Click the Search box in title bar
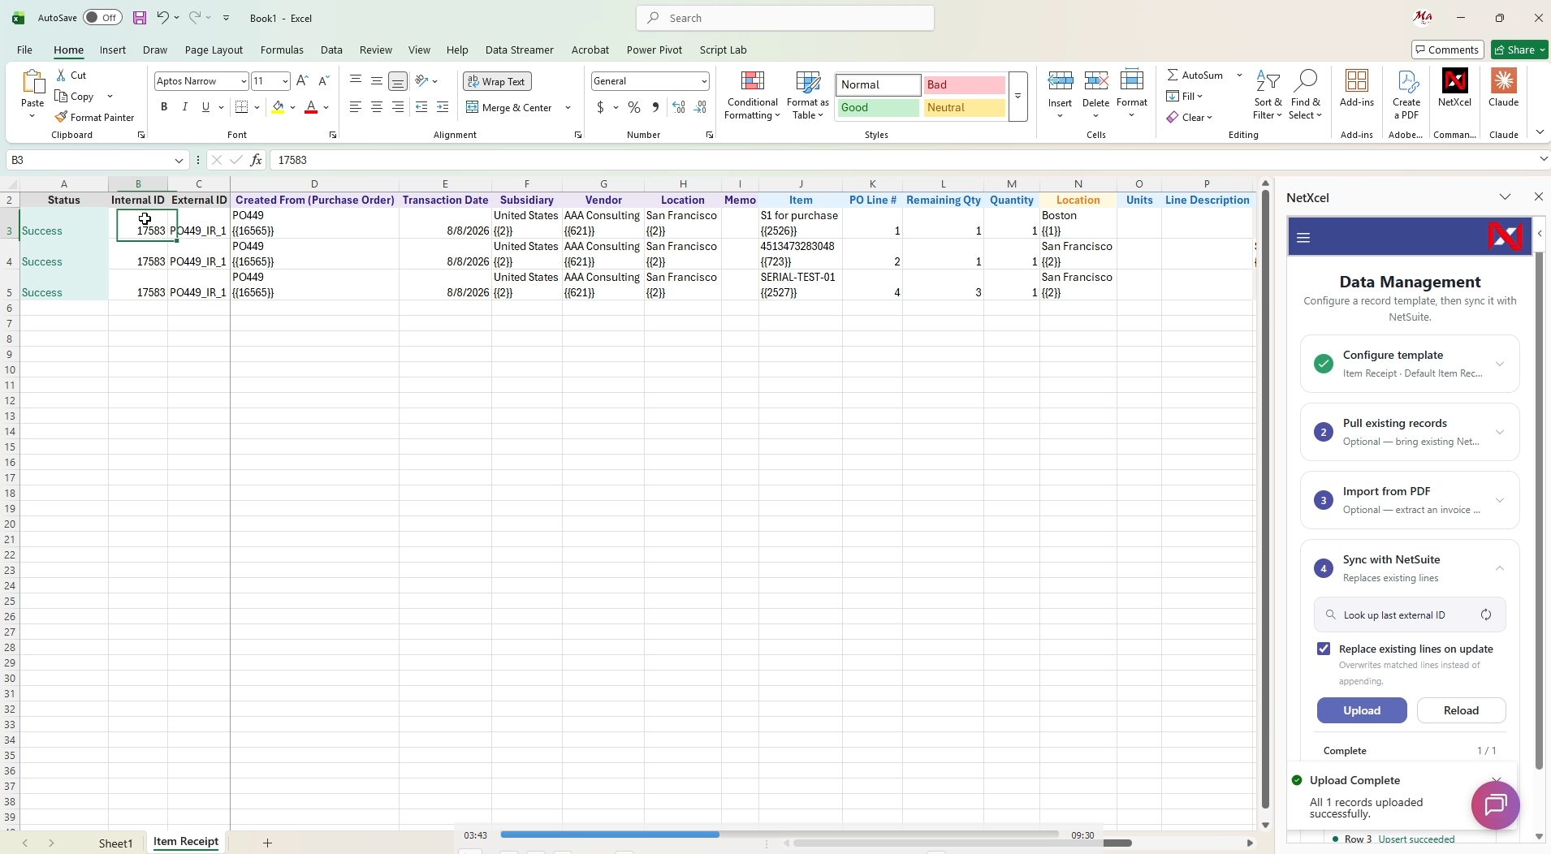This screenshot has height=854, width=1551. point(785,18)
